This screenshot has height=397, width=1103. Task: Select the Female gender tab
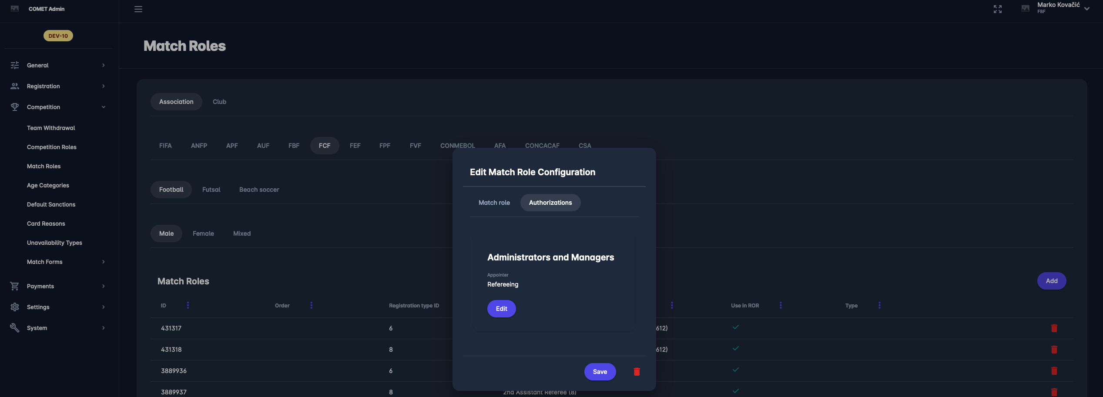coord(203,234)
